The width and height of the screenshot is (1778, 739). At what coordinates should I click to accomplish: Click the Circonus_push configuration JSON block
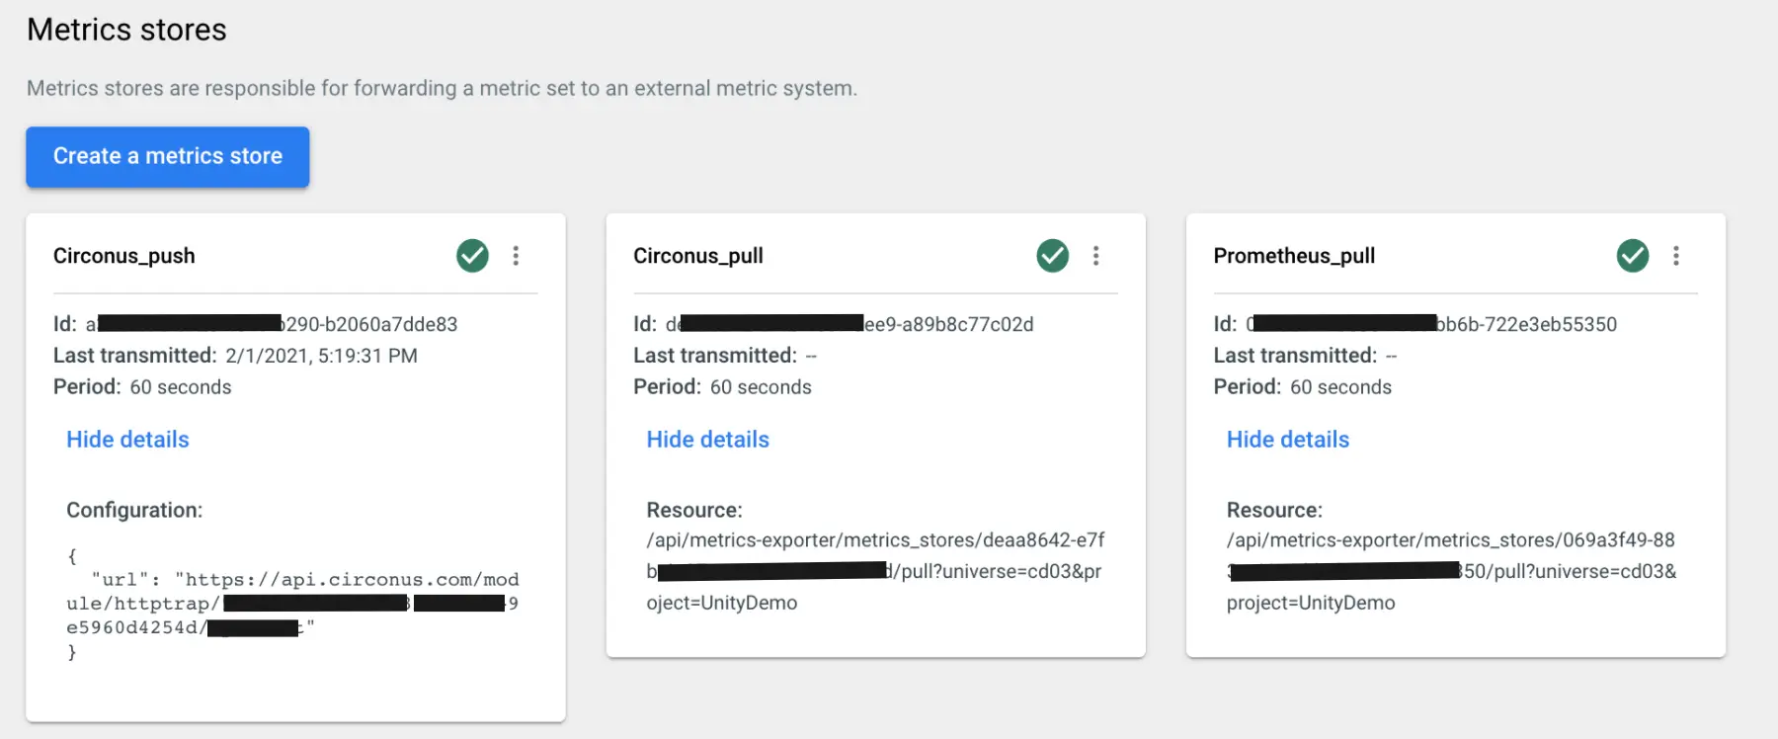click(x=291, y=604)
